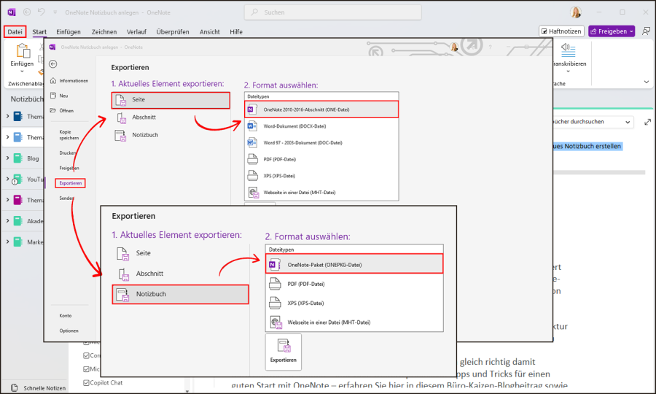656x394 pixels.
Task: Click the ribbon collapse chevron in the ribbon's right corner
Action: (x=647, y=82)
